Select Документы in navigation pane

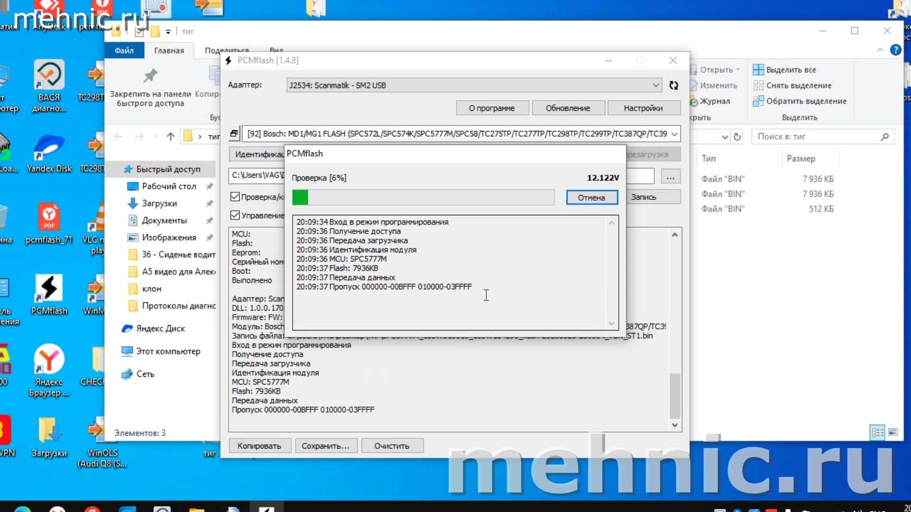[x=164, y=220]
